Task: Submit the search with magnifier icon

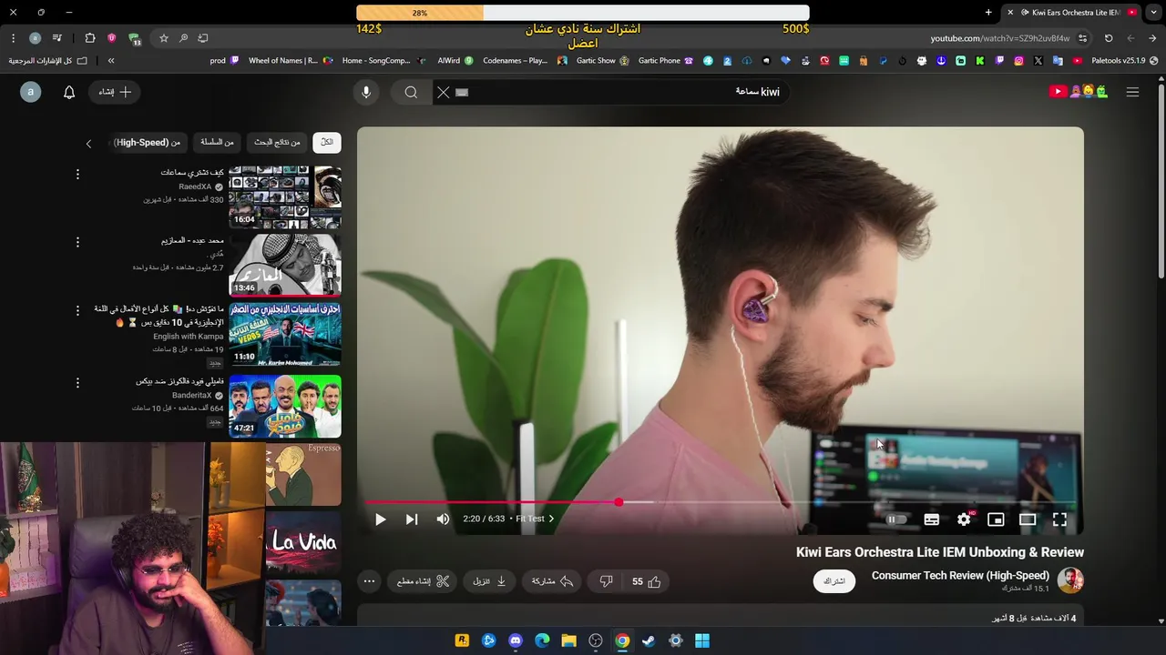Action: click(411, 92)
